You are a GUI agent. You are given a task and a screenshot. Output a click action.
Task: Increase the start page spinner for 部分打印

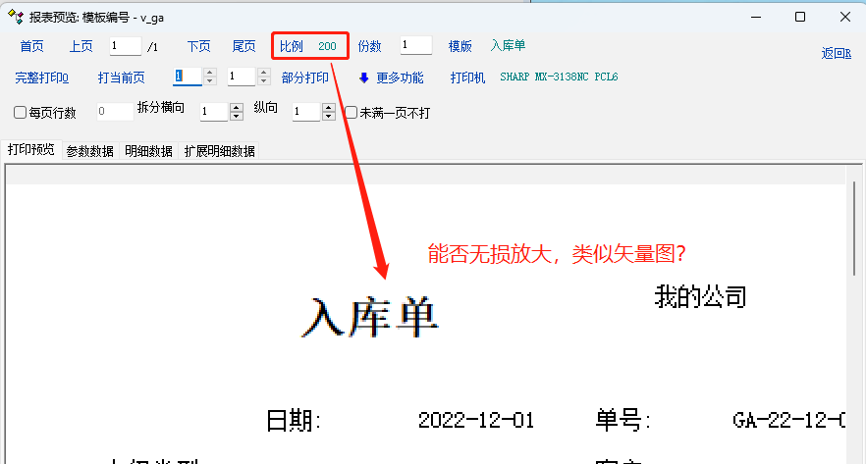[209, 72]
